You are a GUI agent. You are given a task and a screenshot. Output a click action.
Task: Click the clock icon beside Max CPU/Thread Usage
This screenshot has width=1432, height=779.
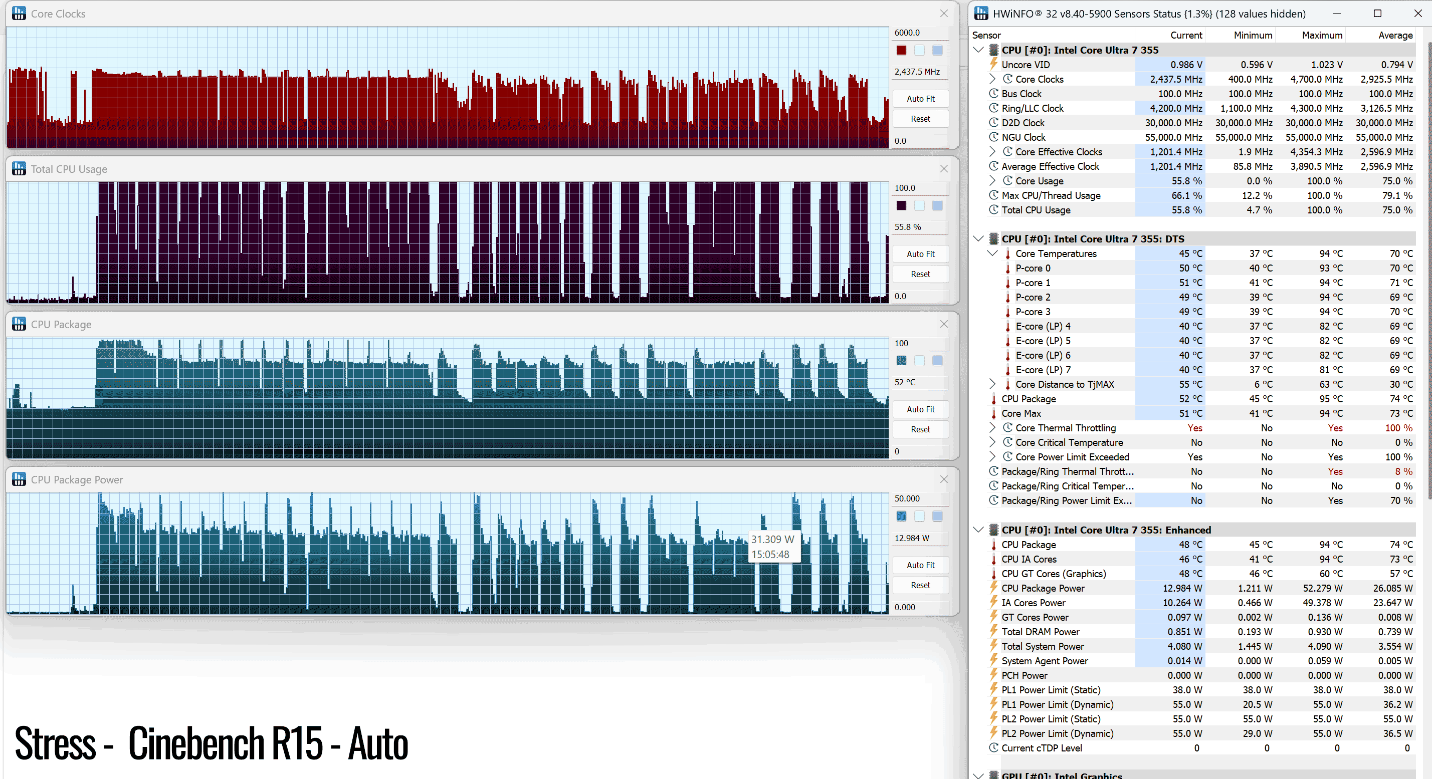pyautogui.click(x=994, y=195)
